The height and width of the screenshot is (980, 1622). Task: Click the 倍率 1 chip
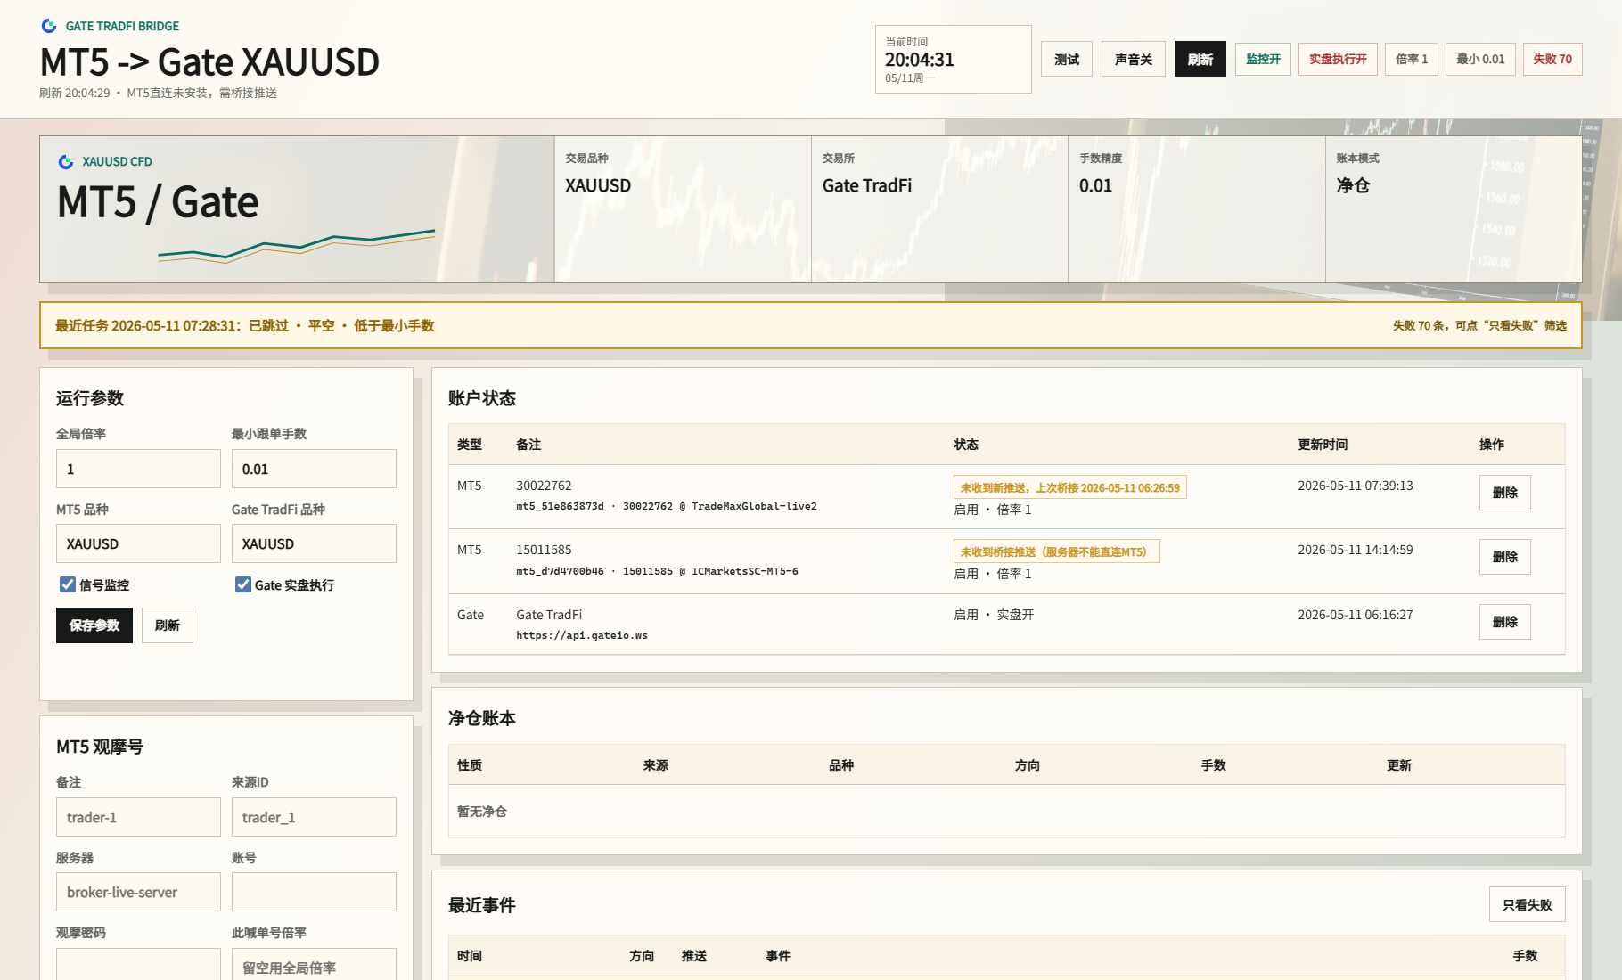coord(1412,59)
